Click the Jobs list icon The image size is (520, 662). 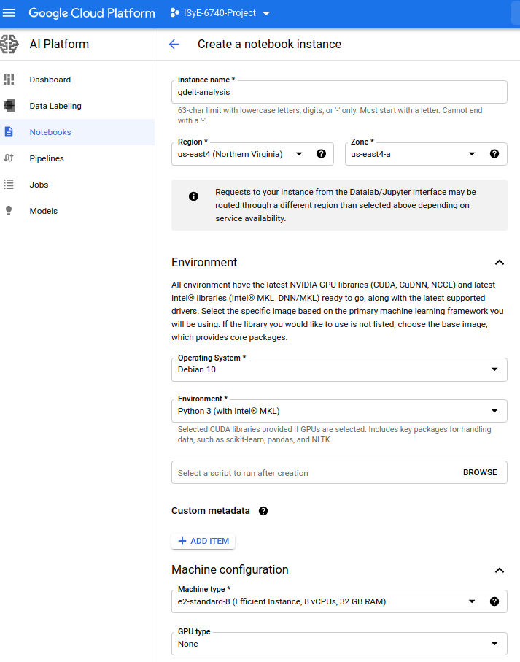click(x=9, y=185)
